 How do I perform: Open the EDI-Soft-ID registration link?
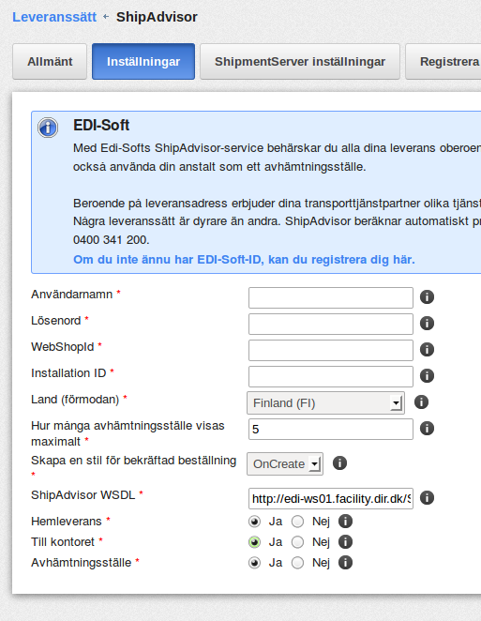click(244, 260)
